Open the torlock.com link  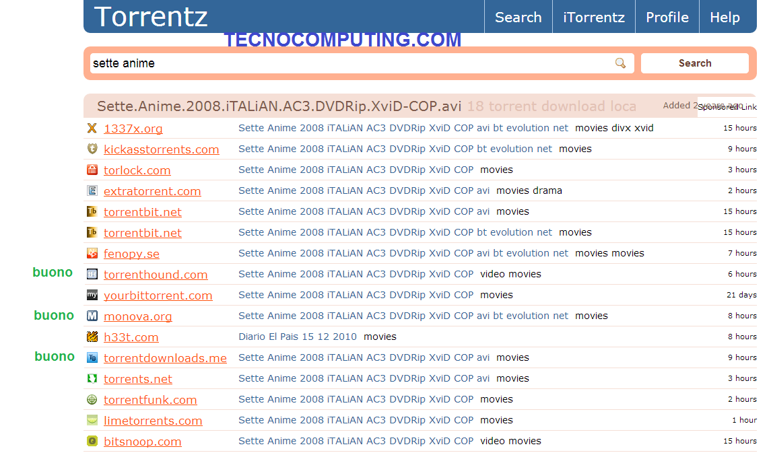click(137, 170)
